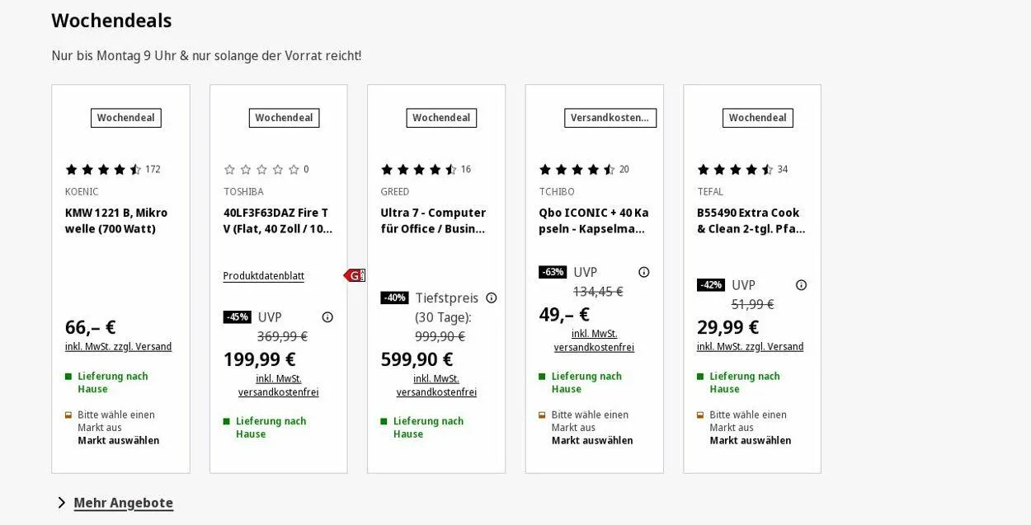Open UVP info icon for Tchibo Qbo

(644, 273)
